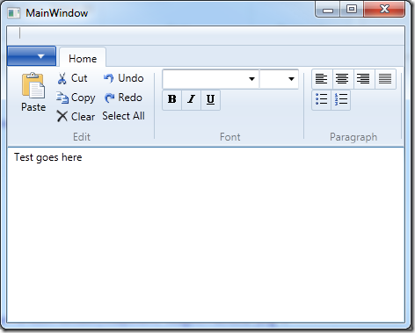Apply numbered list formatting

(x=341, y=100)
